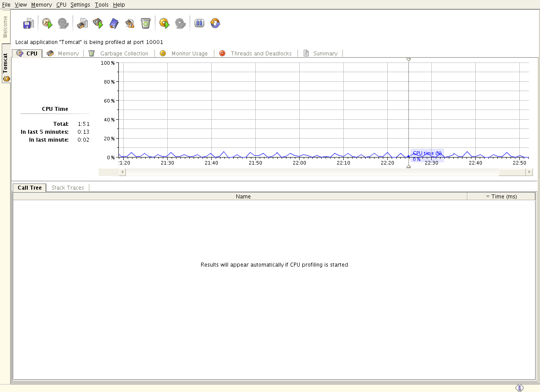Open the CPU menu

coord(61,5)
